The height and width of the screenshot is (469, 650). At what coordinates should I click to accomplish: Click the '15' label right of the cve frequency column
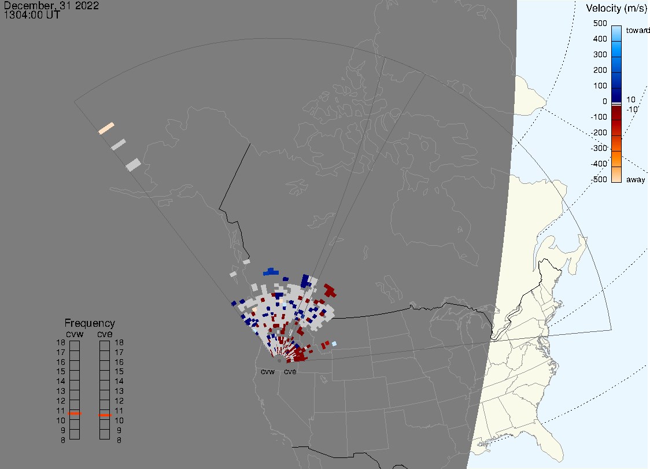click(119, 371)
